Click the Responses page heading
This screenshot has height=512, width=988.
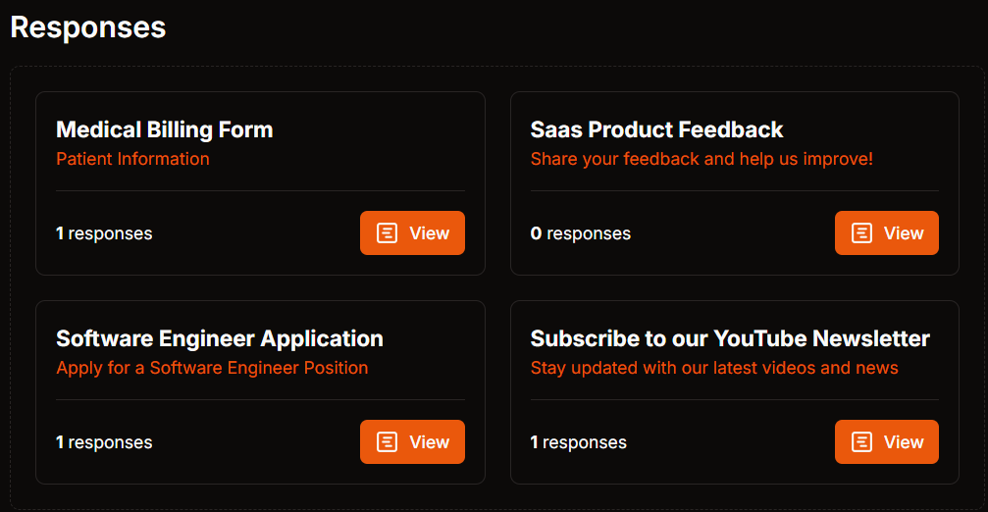click(x=88, y=27)
